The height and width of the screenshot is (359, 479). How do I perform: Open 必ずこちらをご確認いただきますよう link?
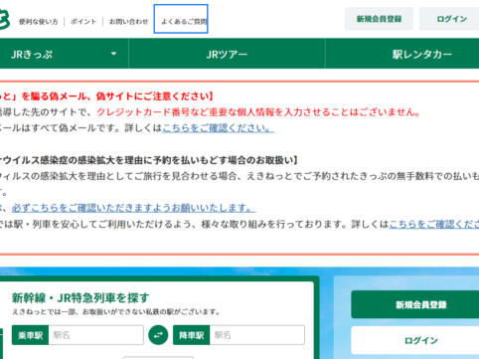point(133,208)
